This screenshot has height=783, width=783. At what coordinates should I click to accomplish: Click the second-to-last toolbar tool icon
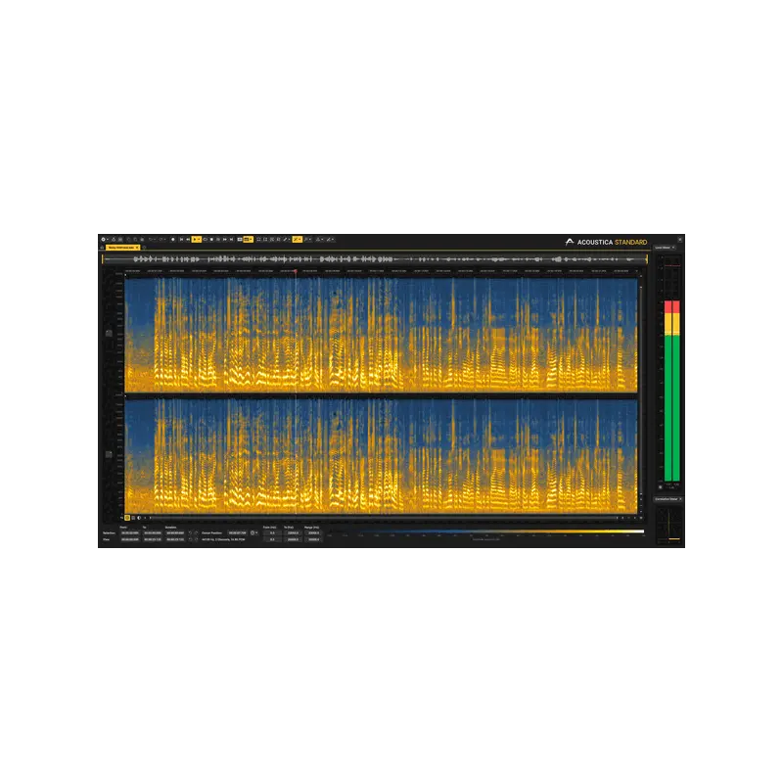pyautogui.click(x=318, y=240)
